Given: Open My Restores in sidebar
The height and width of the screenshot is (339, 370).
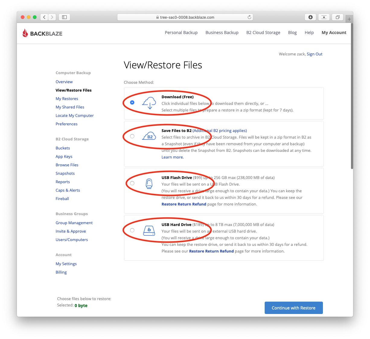Looking at the screenshot, I should click(x=67, y=99).
